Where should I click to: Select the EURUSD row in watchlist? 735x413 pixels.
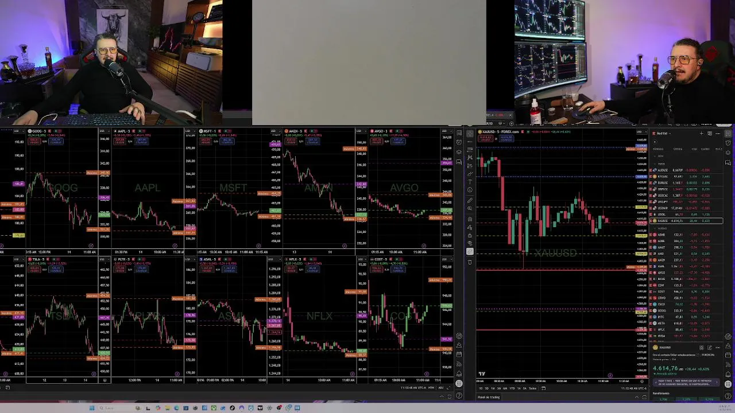(x=686, y=183)
